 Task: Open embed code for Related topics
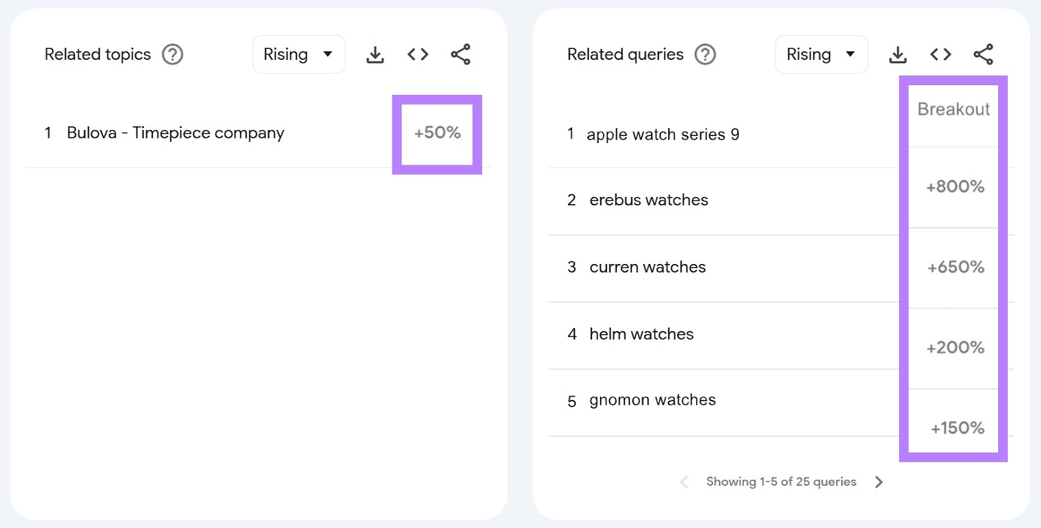(418, 55)
